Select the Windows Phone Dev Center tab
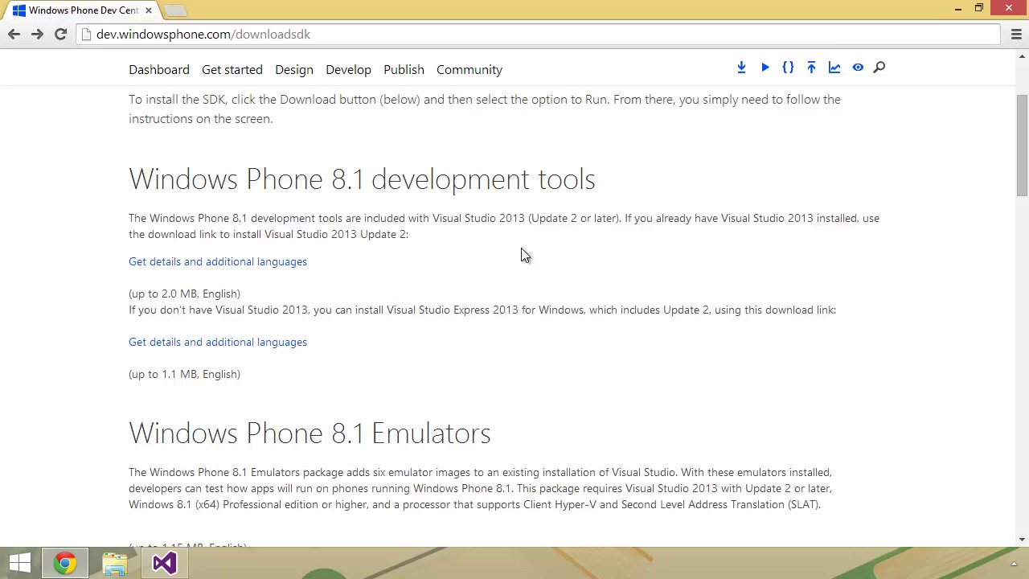Viewport: 1029px width, 579px height. coord(83,10)
